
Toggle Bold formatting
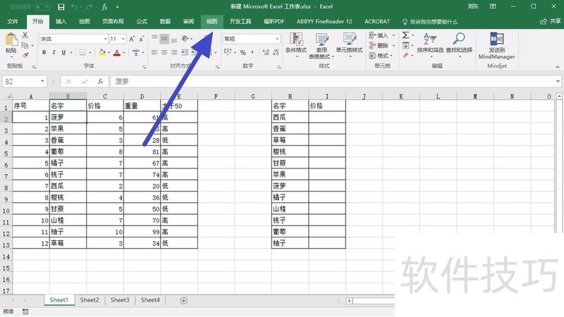click(44, 52)
